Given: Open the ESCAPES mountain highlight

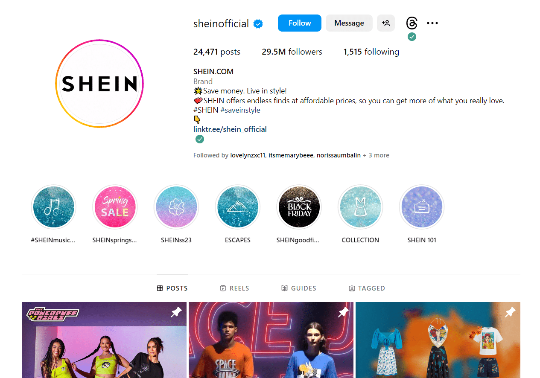Looking at the screenshot, I should (238, 207).
